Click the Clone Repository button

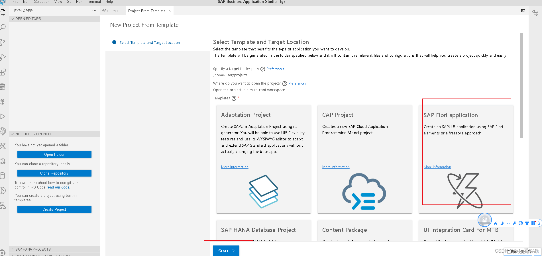point(54,173)
